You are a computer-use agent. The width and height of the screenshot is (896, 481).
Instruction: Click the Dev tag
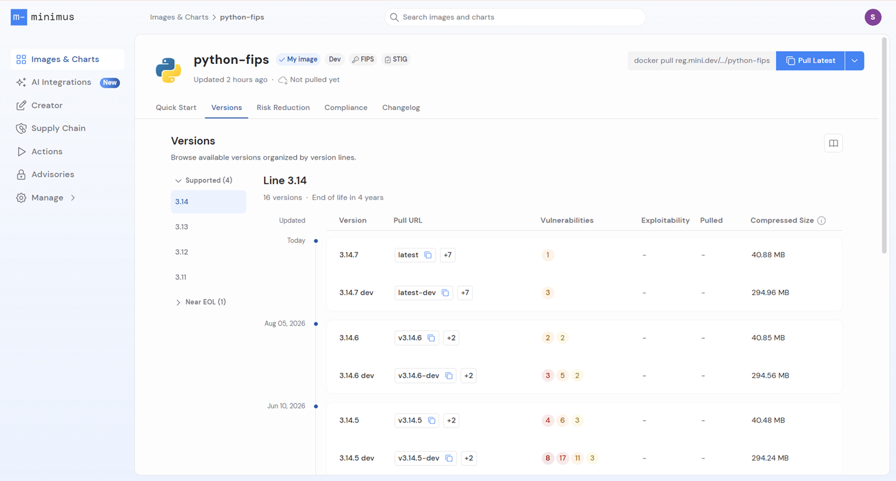335,60
